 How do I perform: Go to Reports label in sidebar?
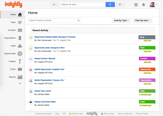click(x=12, y=77)
